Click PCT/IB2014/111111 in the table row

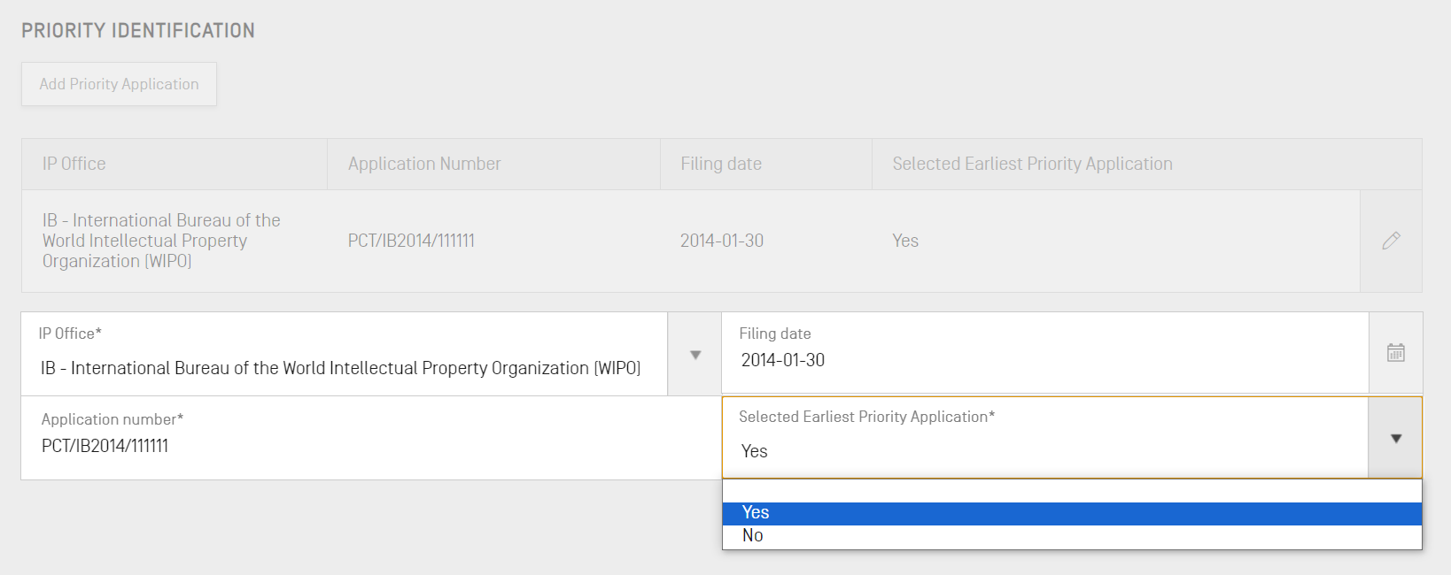411,241
